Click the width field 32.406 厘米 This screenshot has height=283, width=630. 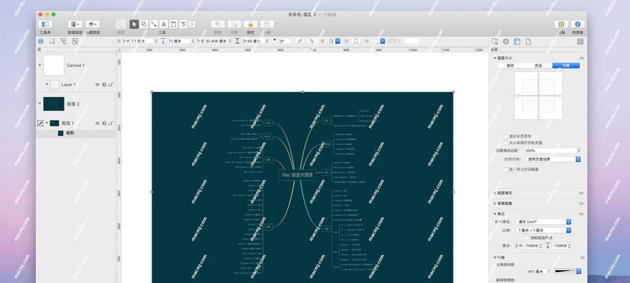[217, 41]
